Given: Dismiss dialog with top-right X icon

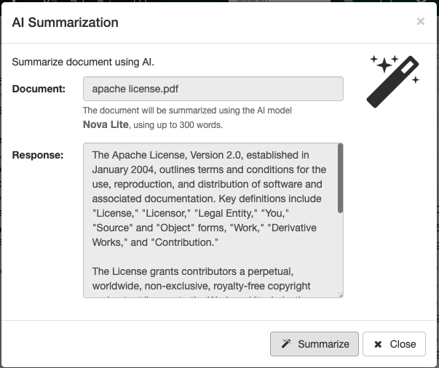Looking at the screenshot, I should (x=420, y=22).
